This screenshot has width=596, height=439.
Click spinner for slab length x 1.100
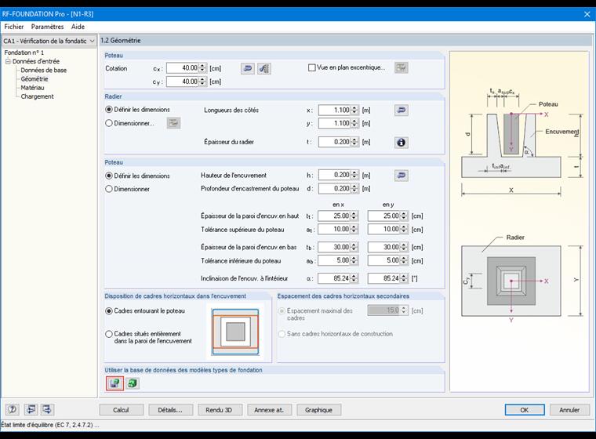point(354,111)
